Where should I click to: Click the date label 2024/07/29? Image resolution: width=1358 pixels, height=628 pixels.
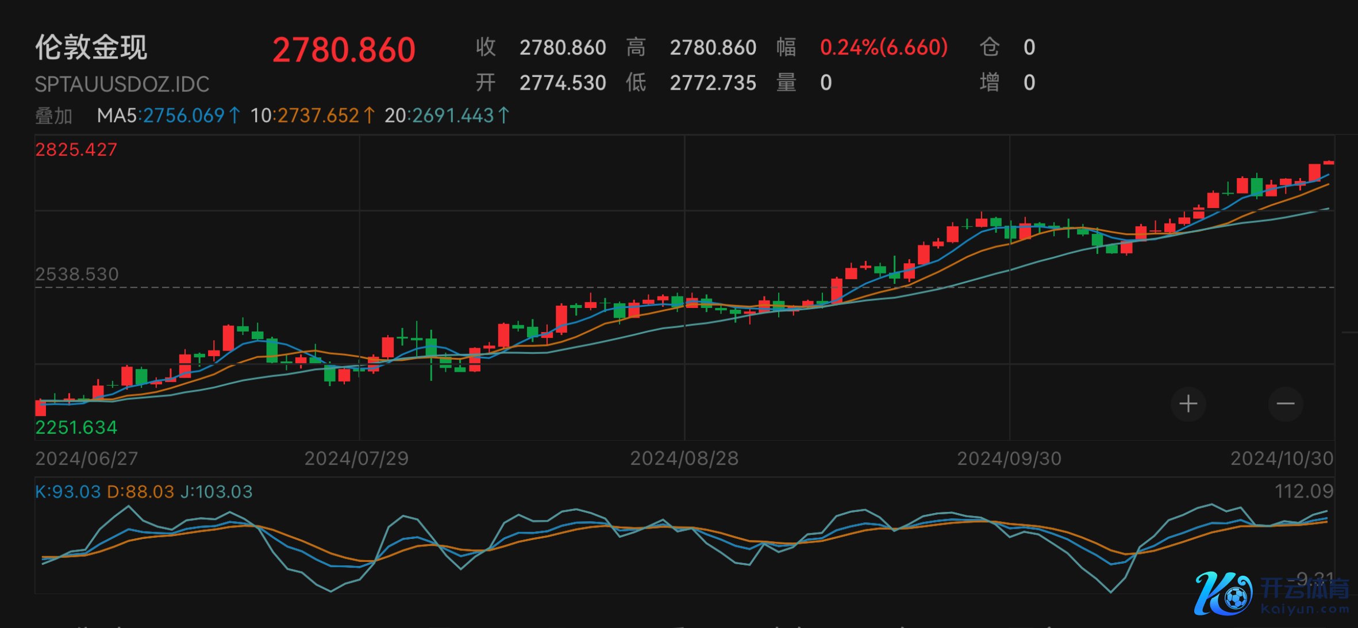click(x=356, y=459)
